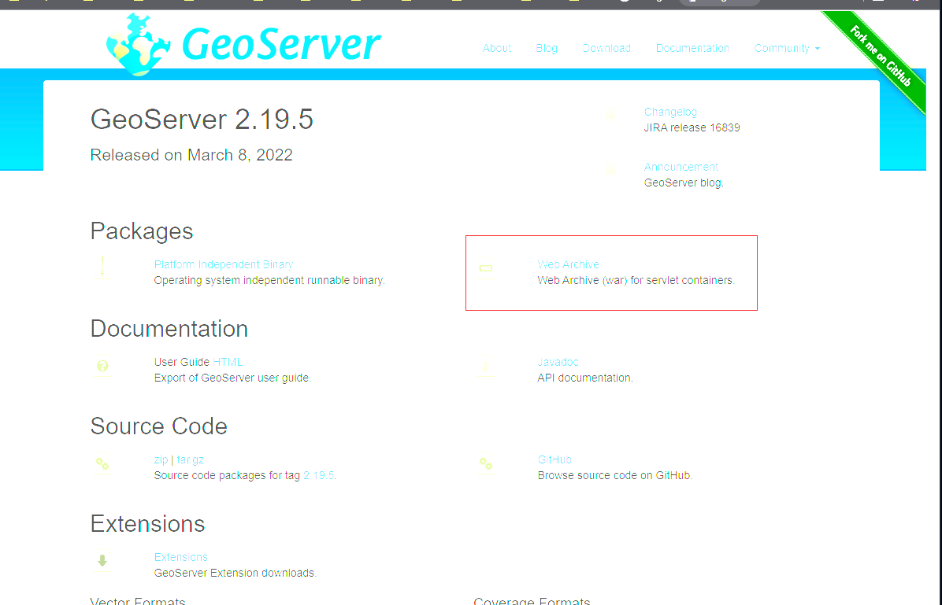Open the JIRA release 16839 link
The height and width of the screenshot is (605, 942).
click(x=692, y=127)
